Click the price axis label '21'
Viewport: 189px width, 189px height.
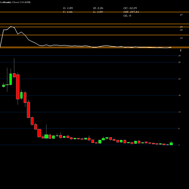click(180, 79)
